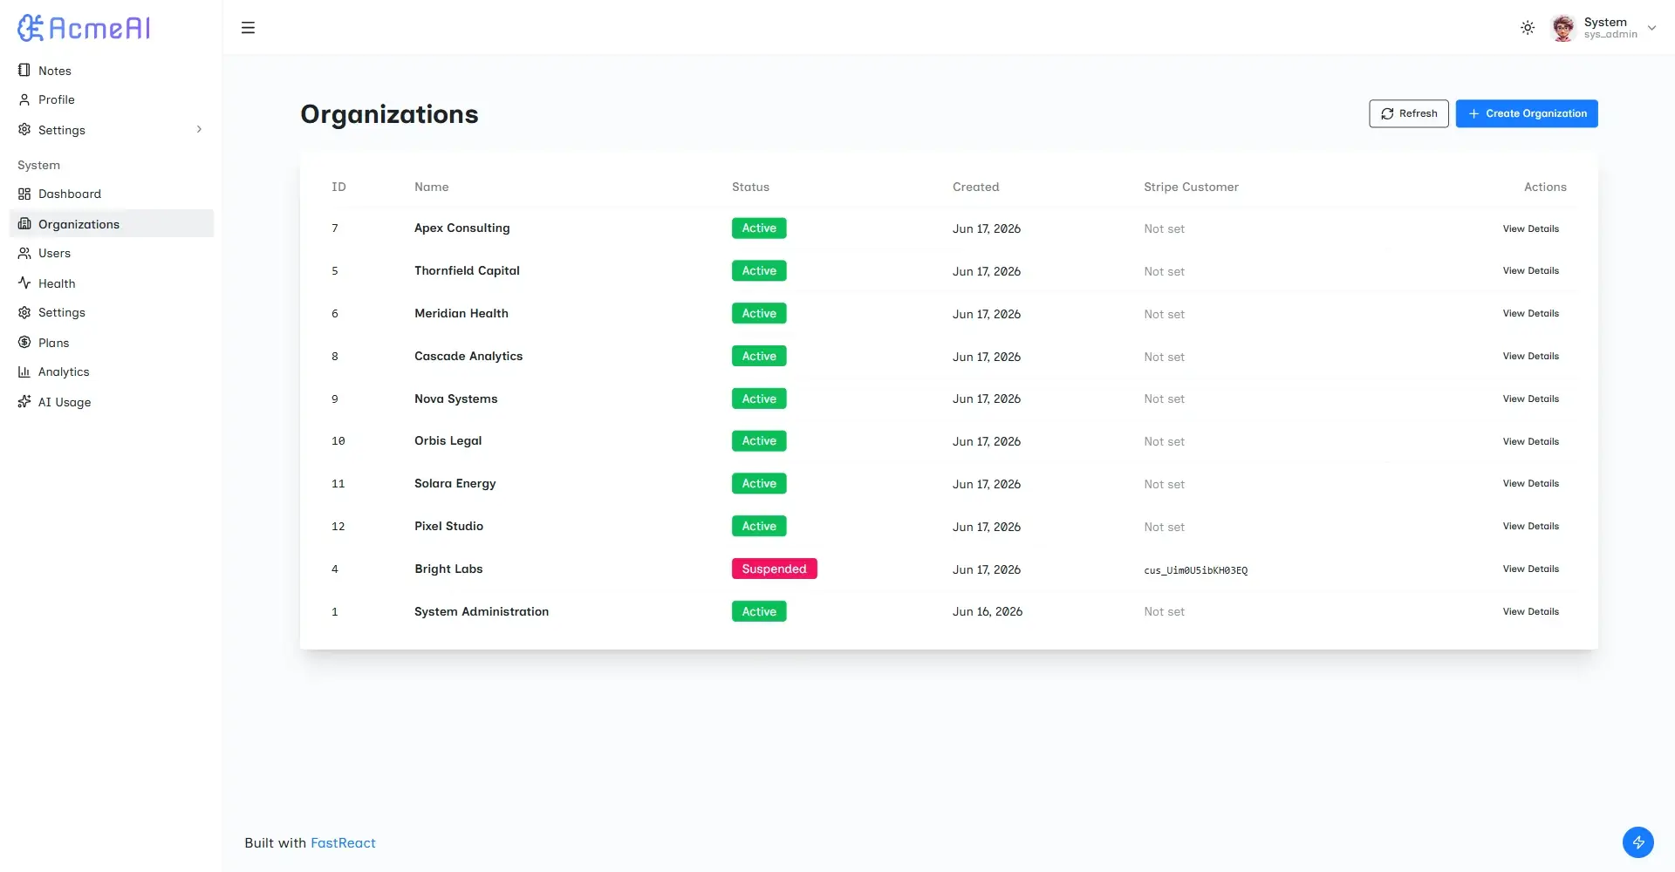This screenshot has width=1675, height=872.
Task: Click the Create Organization button
Action: pyautogui.click(x=1527, y=113)
